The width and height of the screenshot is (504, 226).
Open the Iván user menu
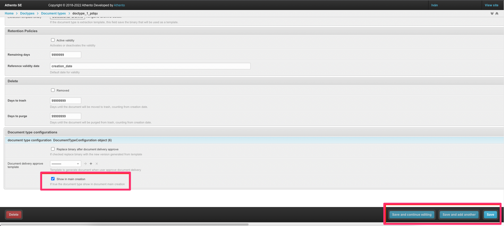pos(434,5)
